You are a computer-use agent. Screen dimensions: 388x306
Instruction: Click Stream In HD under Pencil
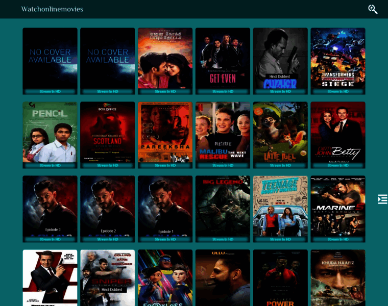point(50,165)
